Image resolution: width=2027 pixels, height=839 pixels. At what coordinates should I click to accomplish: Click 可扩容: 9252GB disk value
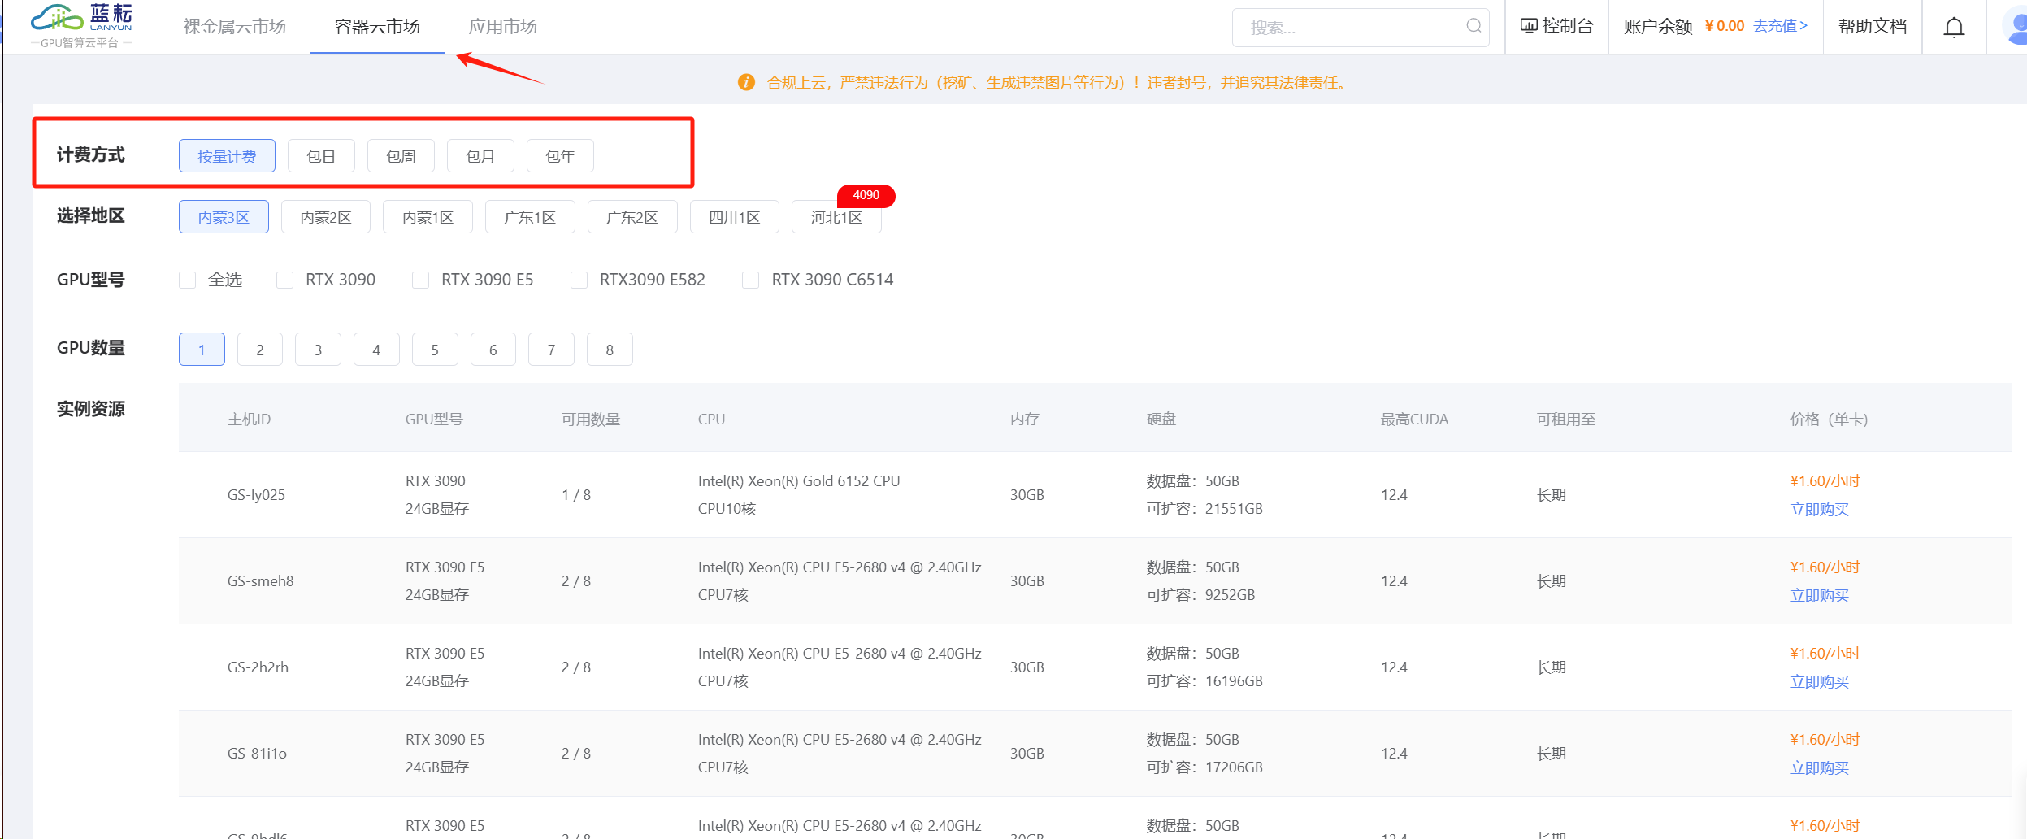pyautogui.click(x=1200, y=594)
